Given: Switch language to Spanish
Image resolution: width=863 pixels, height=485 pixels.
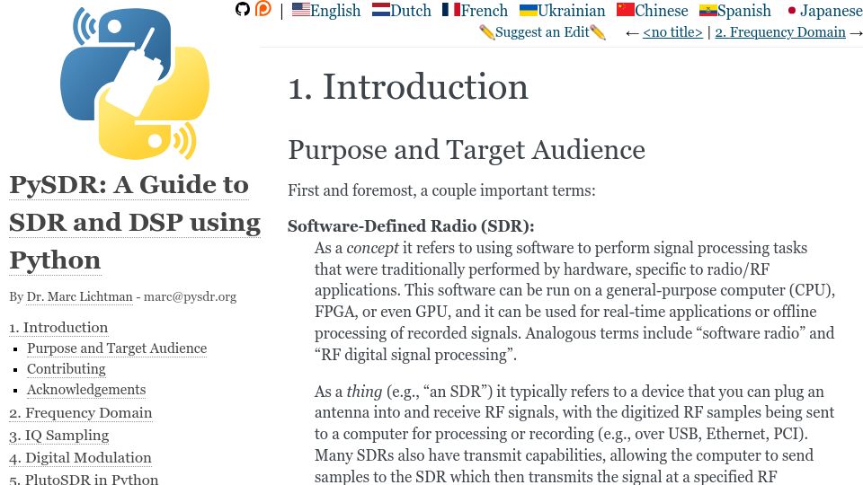Looking at the screenshot, I should point(744,11).
